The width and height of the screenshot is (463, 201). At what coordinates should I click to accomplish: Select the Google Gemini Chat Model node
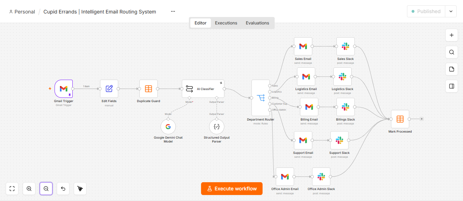168,127
